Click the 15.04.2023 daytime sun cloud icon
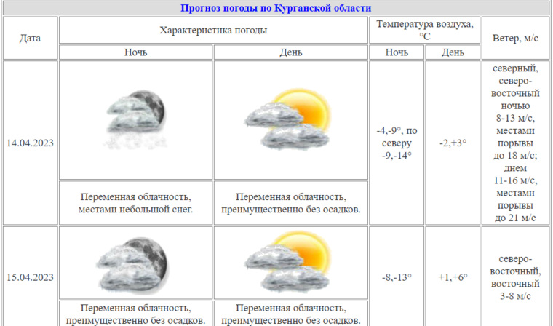 pyautogui.click(x=288, y=263)
